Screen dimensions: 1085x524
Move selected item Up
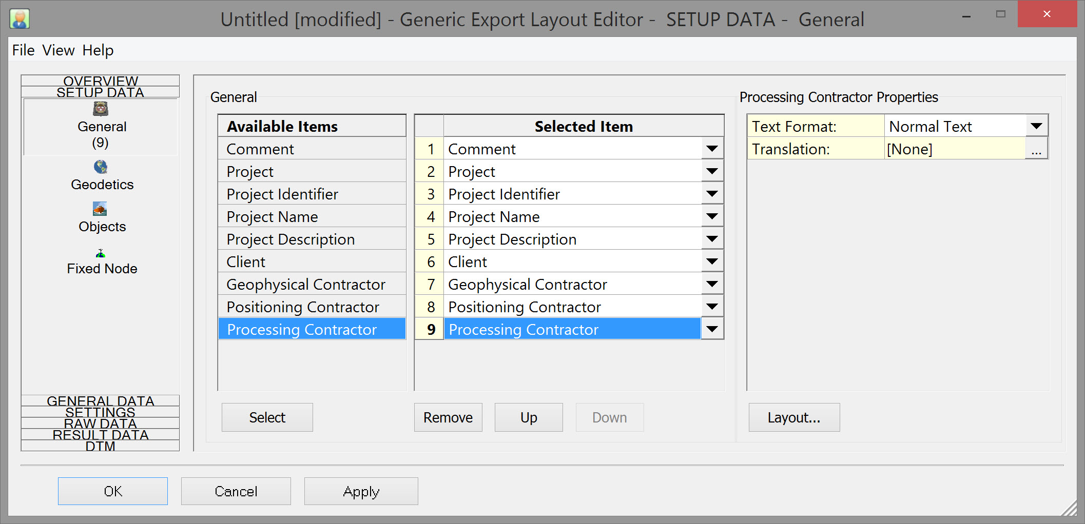tap(528, 417)
